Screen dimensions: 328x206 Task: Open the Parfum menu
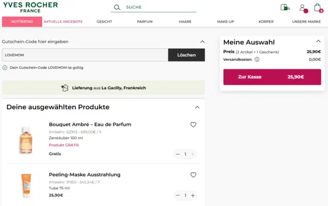[x=144, y=22]
